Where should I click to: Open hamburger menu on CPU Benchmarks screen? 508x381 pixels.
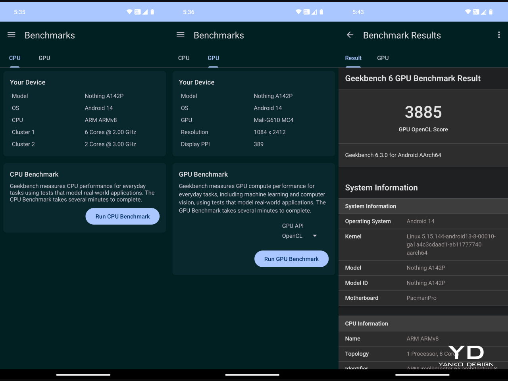12,35
